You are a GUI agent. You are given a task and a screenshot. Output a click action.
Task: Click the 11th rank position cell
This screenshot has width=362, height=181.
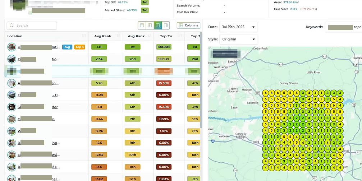coord(133,167)
